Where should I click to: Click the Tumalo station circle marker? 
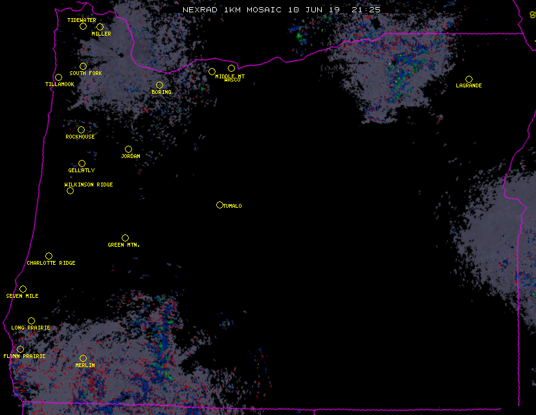tap(219, 205)
